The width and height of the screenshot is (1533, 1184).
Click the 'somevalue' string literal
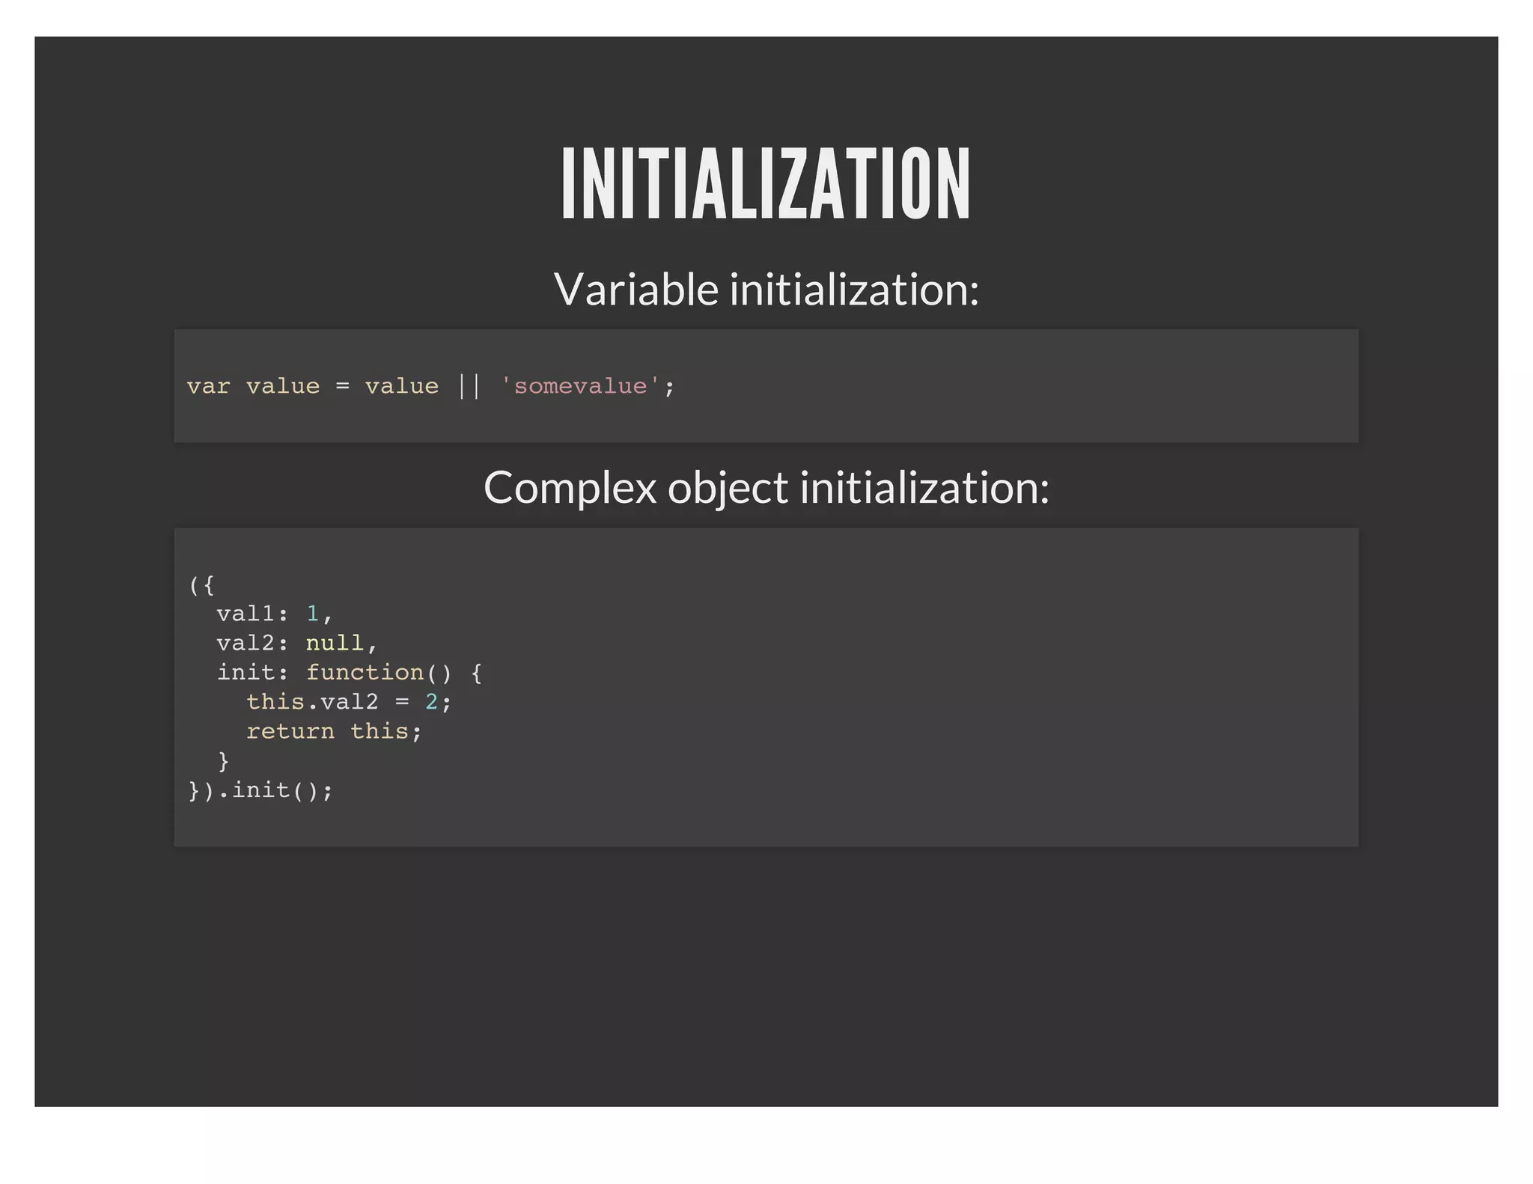pos(580,386)
